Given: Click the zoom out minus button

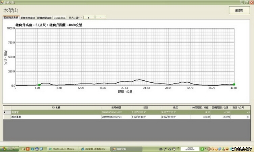Looking at the screenshot, I should [x=101, y=17].
